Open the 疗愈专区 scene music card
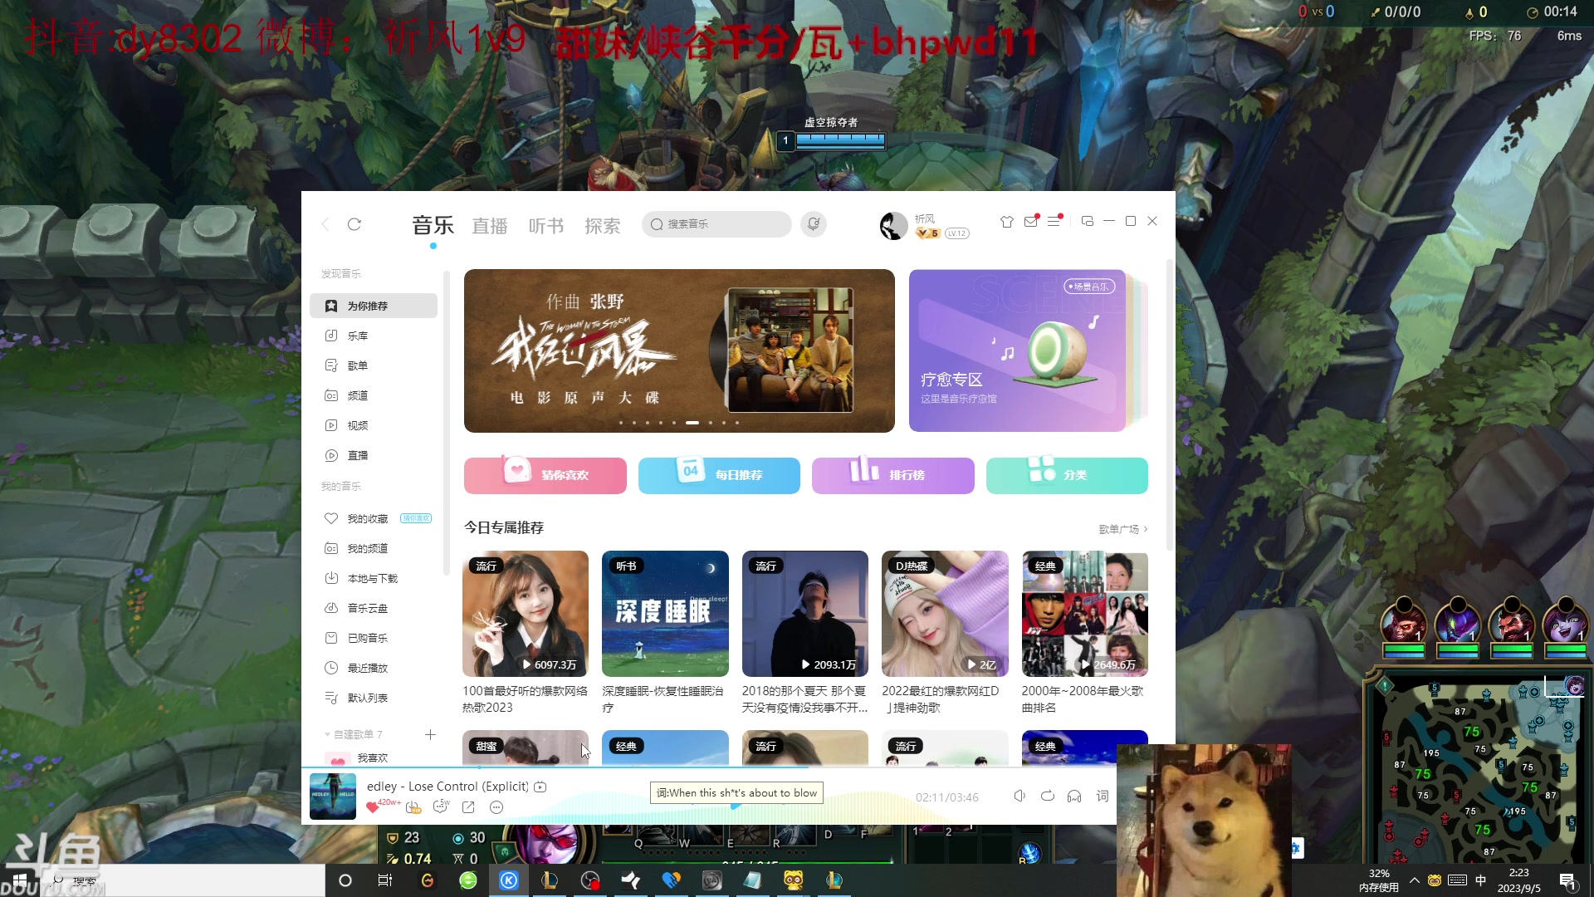This screenshot has height=897, width=1594. [1017, 350]
